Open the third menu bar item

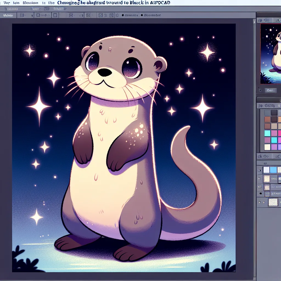tap(31, 3)
